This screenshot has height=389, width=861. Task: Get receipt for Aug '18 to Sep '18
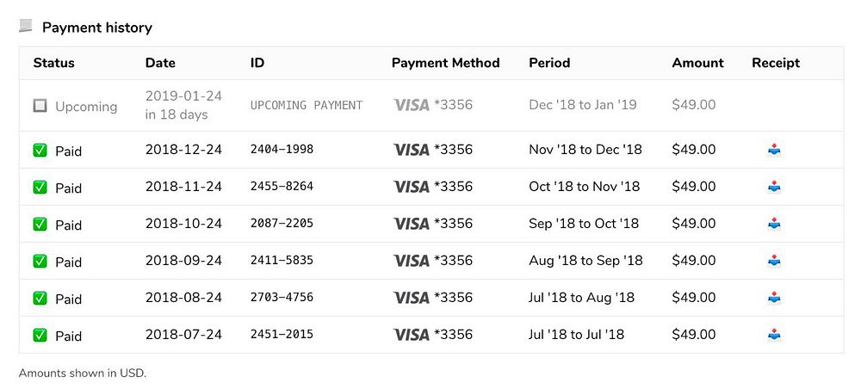pos(774,260)
